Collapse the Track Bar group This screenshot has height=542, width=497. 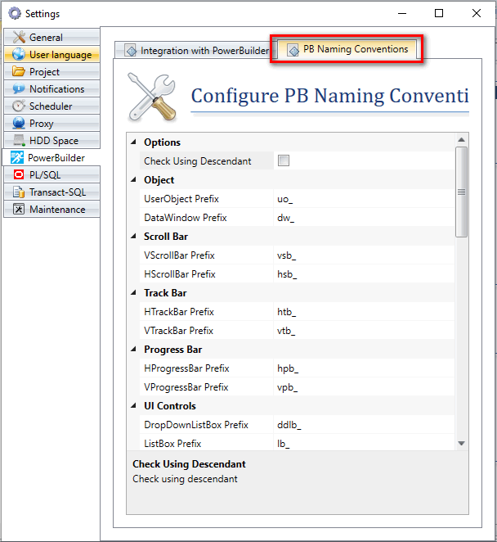[x=133, y=292]
